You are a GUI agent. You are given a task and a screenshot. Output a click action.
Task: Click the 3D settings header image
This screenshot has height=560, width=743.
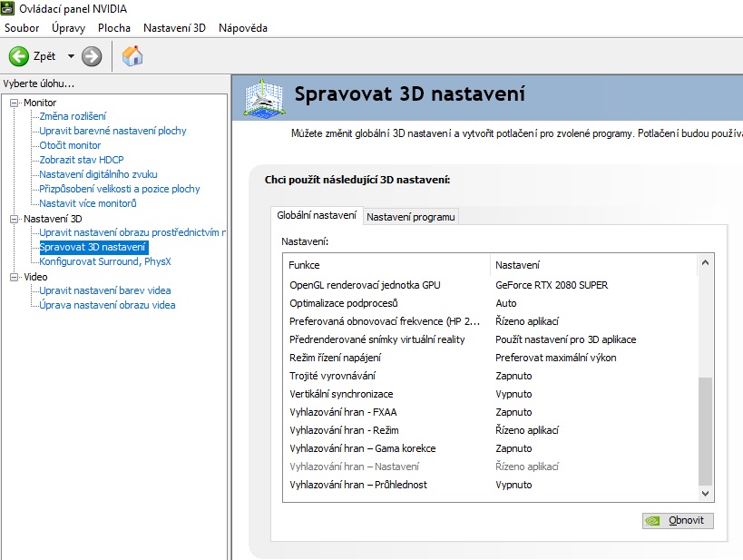pyautogui.click(x=264, y=98)
